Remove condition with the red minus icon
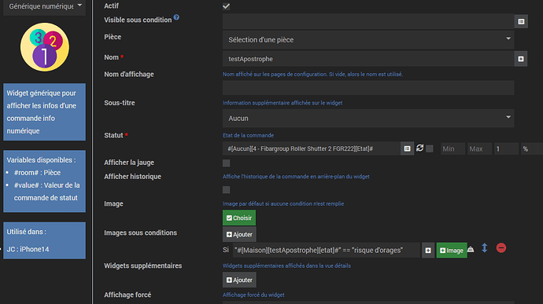543x304 pixels. (x=501, y=248)
